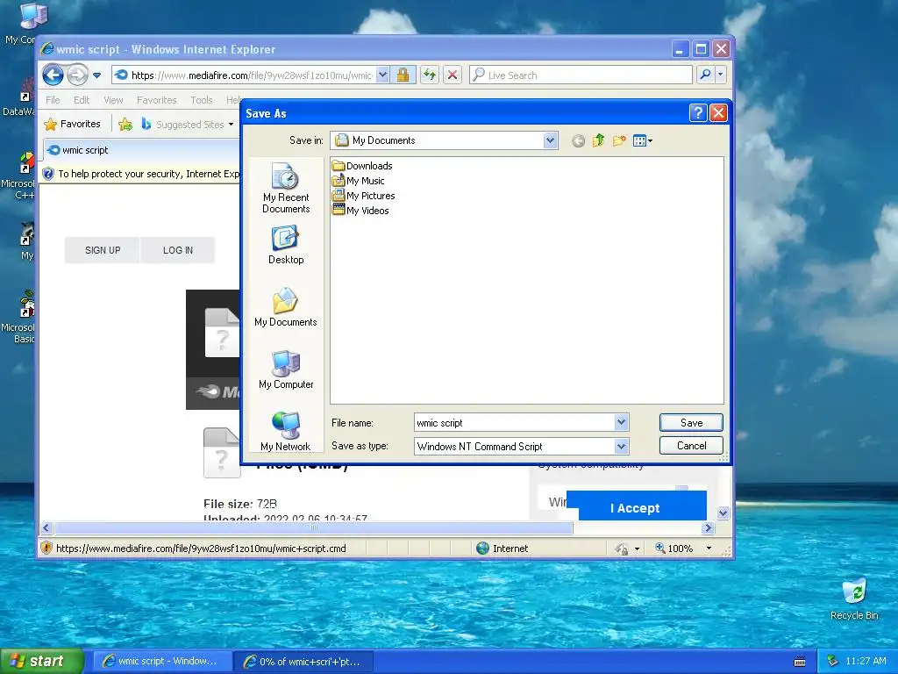Click the system tray network icon
This screenshot has height=674, width=898.
(832, 661)
